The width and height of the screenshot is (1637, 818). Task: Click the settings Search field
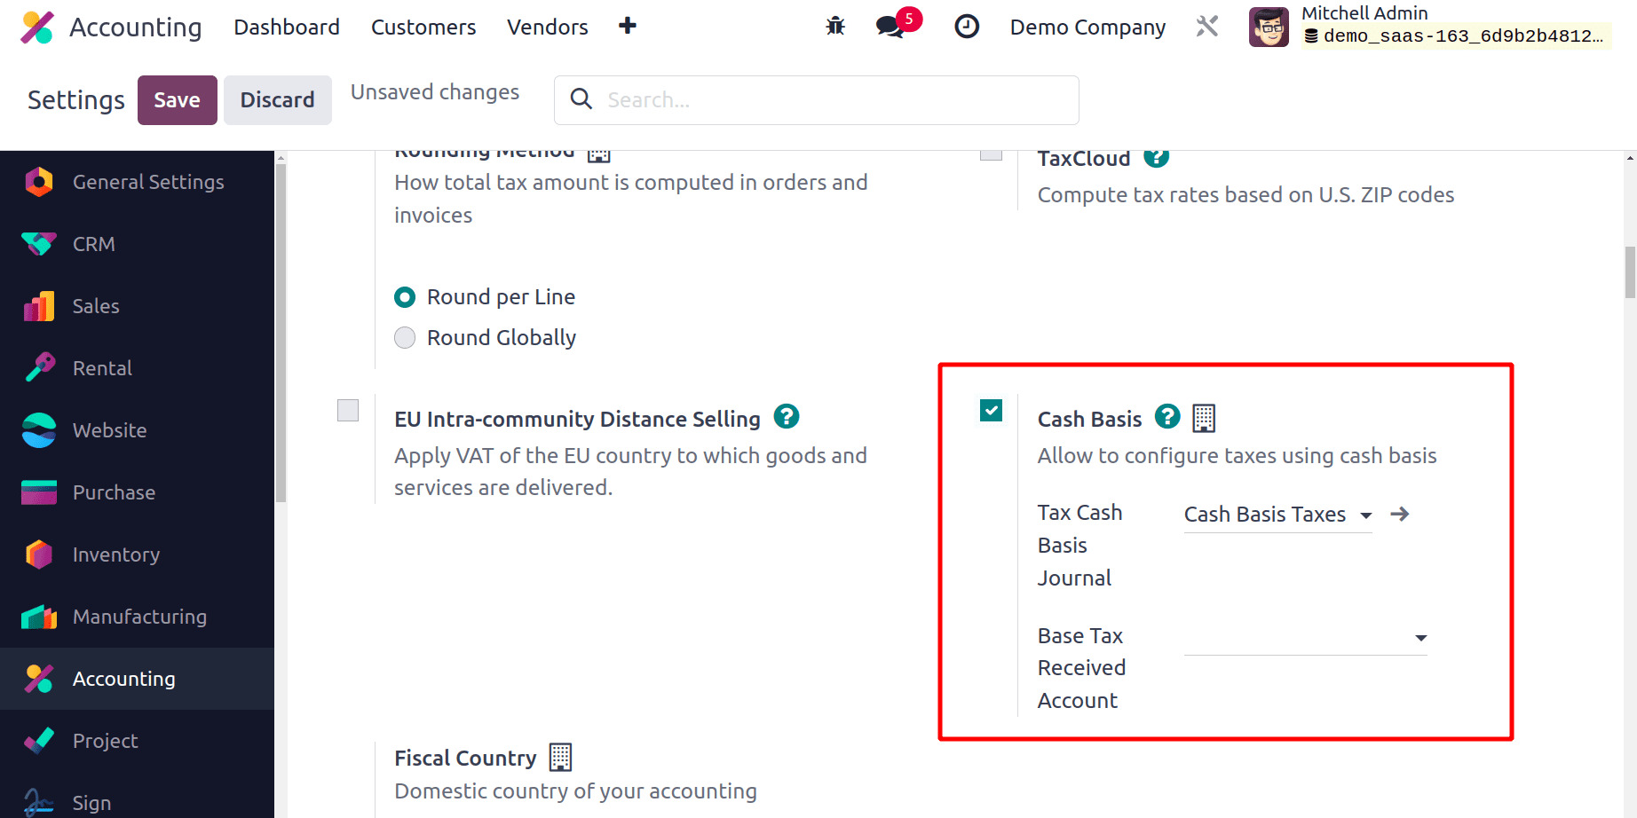click(x=817, y=100)
